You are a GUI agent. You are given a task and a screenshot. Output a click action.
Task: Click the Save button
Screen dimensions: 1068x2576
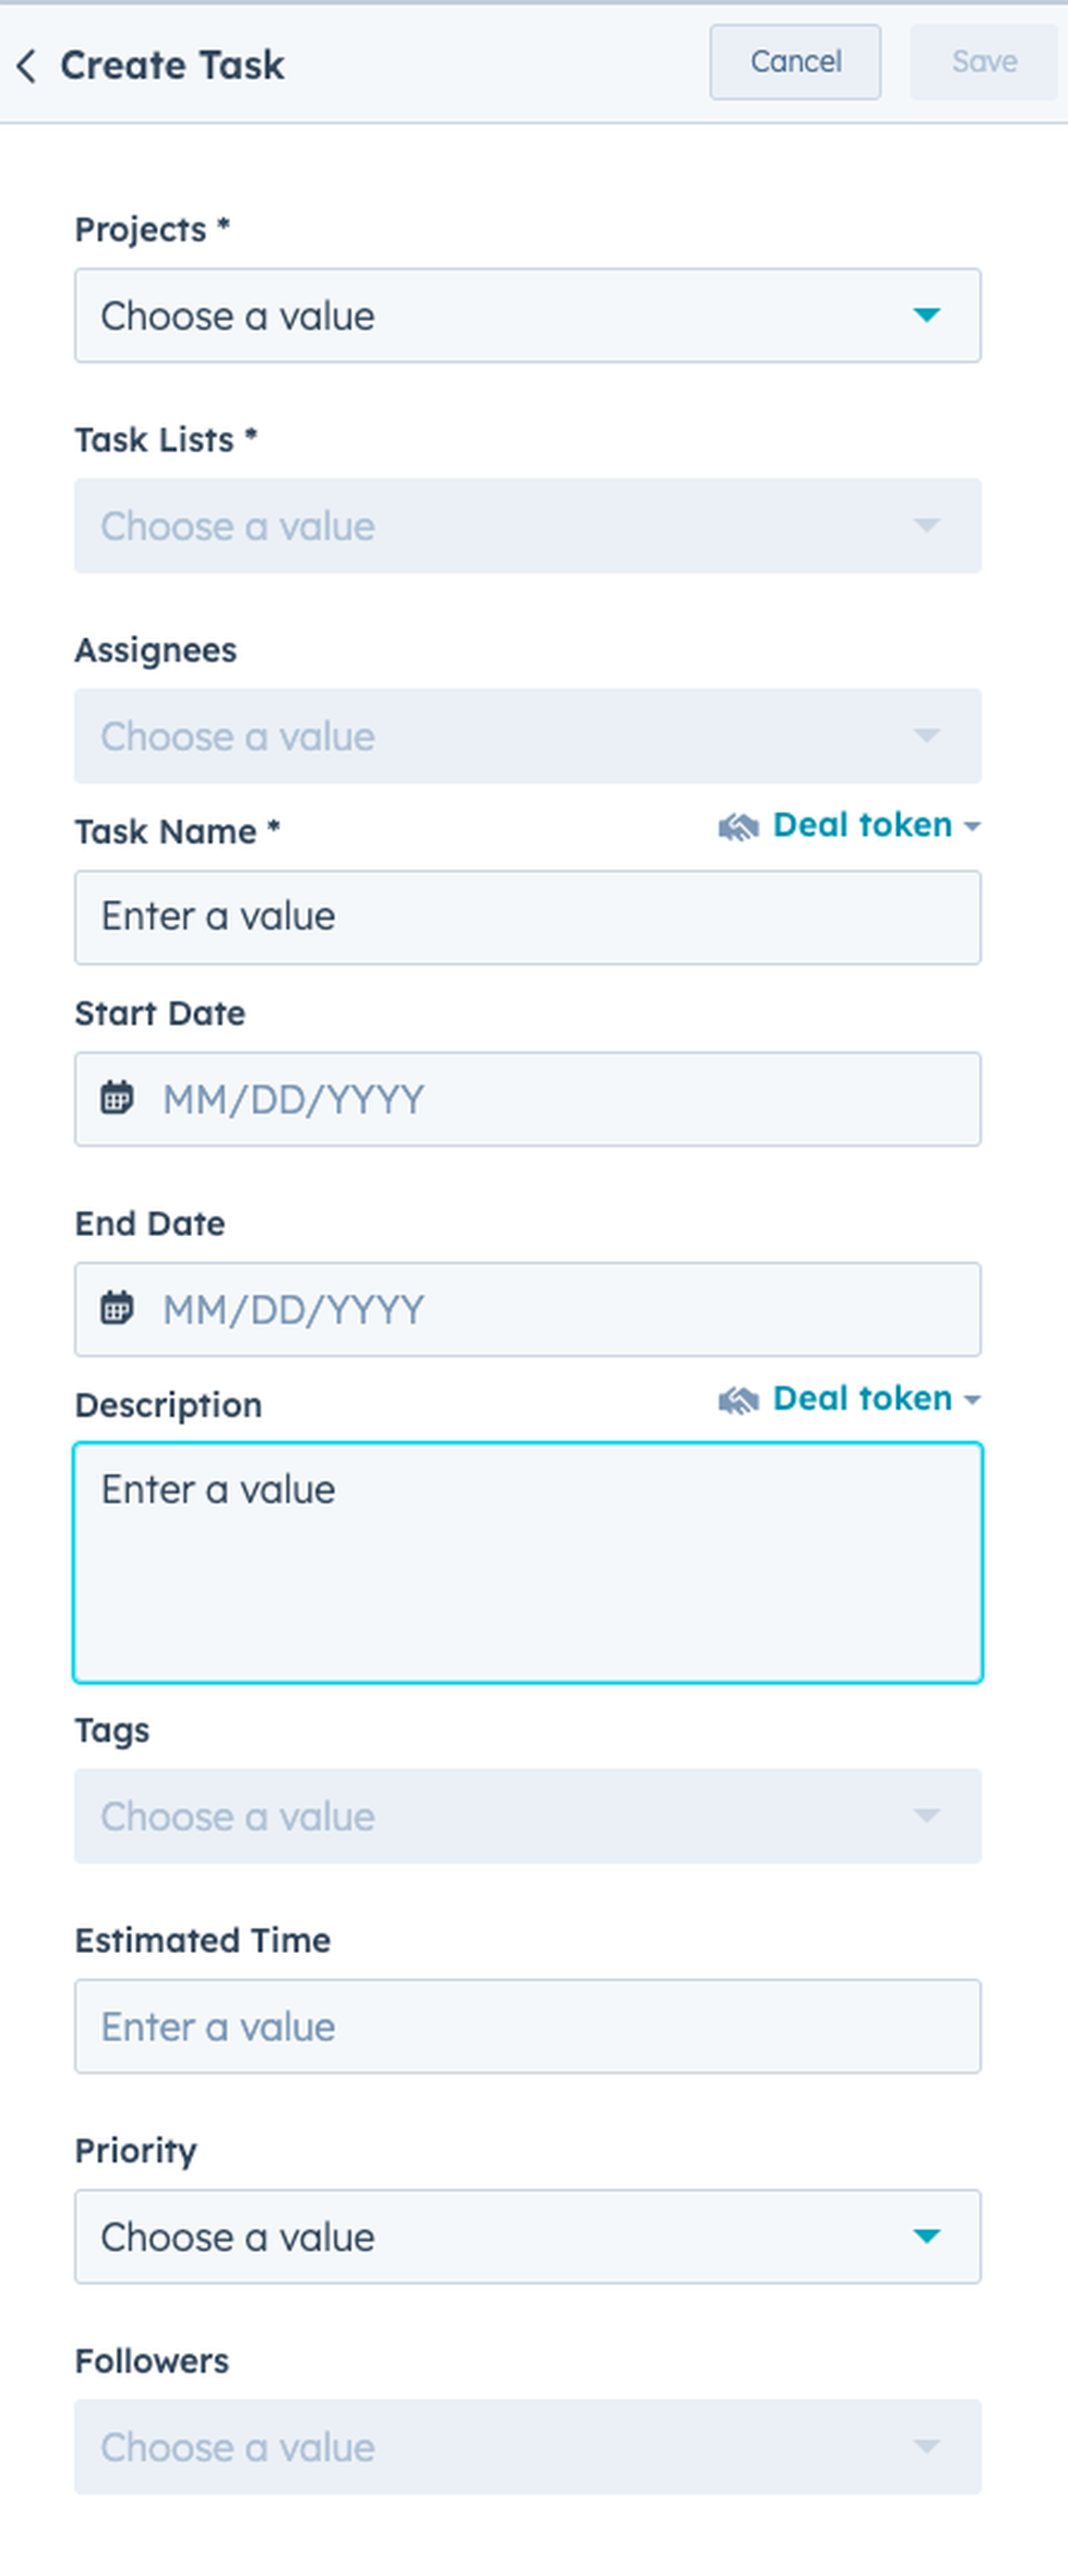pos(984,62)
